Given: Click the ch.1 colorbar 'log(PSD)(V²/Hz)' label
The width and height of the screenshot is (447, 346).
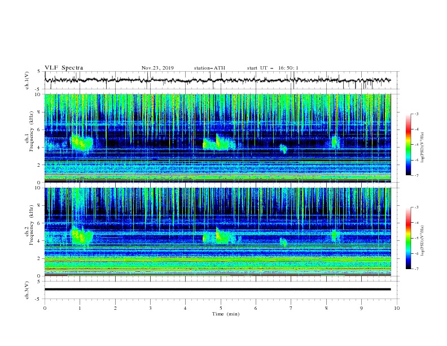Looking at the screenshot, I should pyautogui.click(x=423, y=148).
